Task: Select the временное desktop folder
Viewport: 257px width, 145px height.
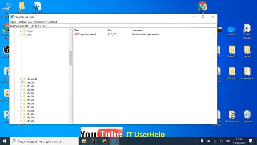Action: (x=247, y=73)
